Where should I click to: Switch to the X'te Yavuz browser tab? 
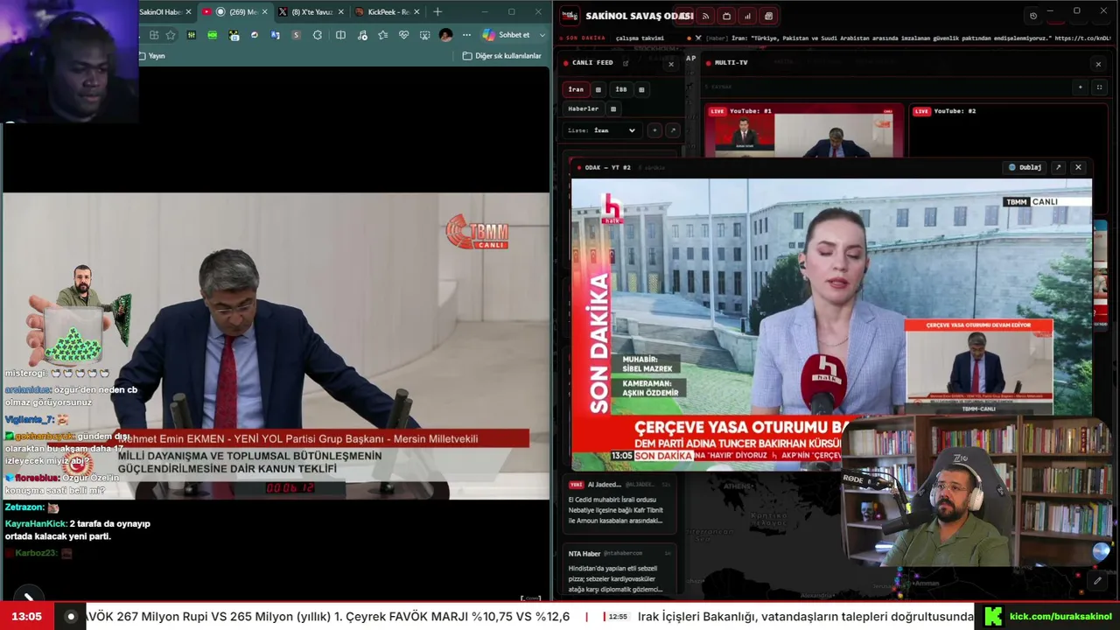click(x=311, y=12)
